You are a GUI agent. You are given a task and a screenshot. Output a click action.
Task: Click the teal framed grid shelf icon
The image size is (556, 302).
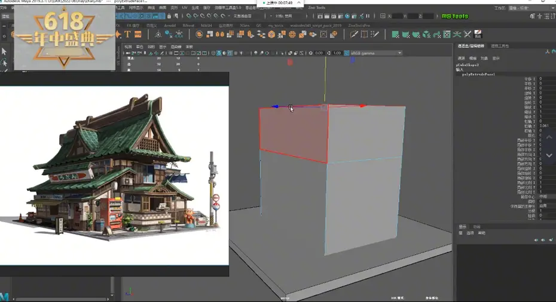[447, 34]
